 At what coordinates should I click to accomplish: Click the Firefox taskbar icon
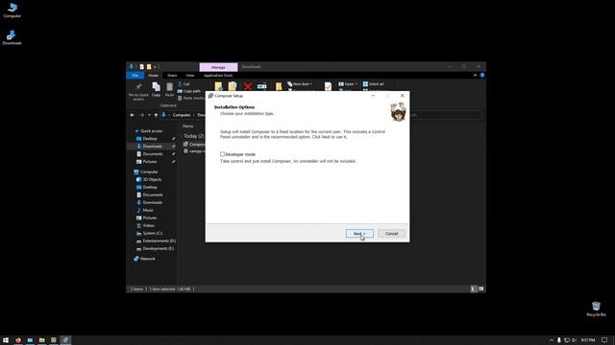[18, 340]
